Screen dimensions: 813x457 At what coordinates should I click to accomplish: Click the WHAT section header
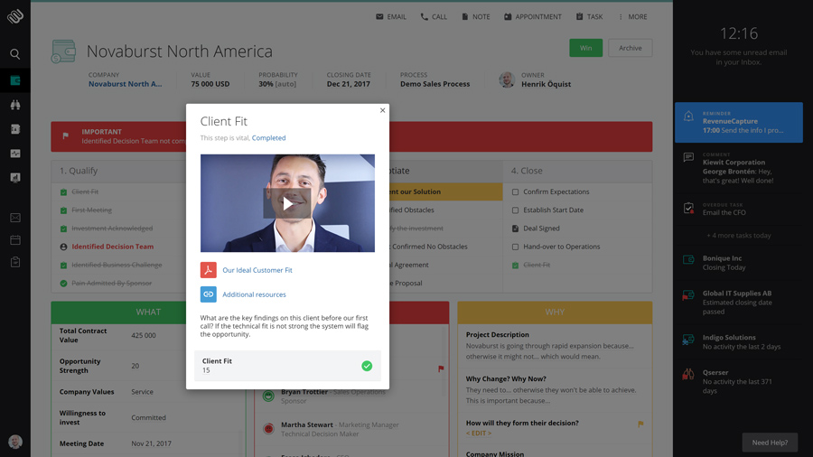pos(148,312)
